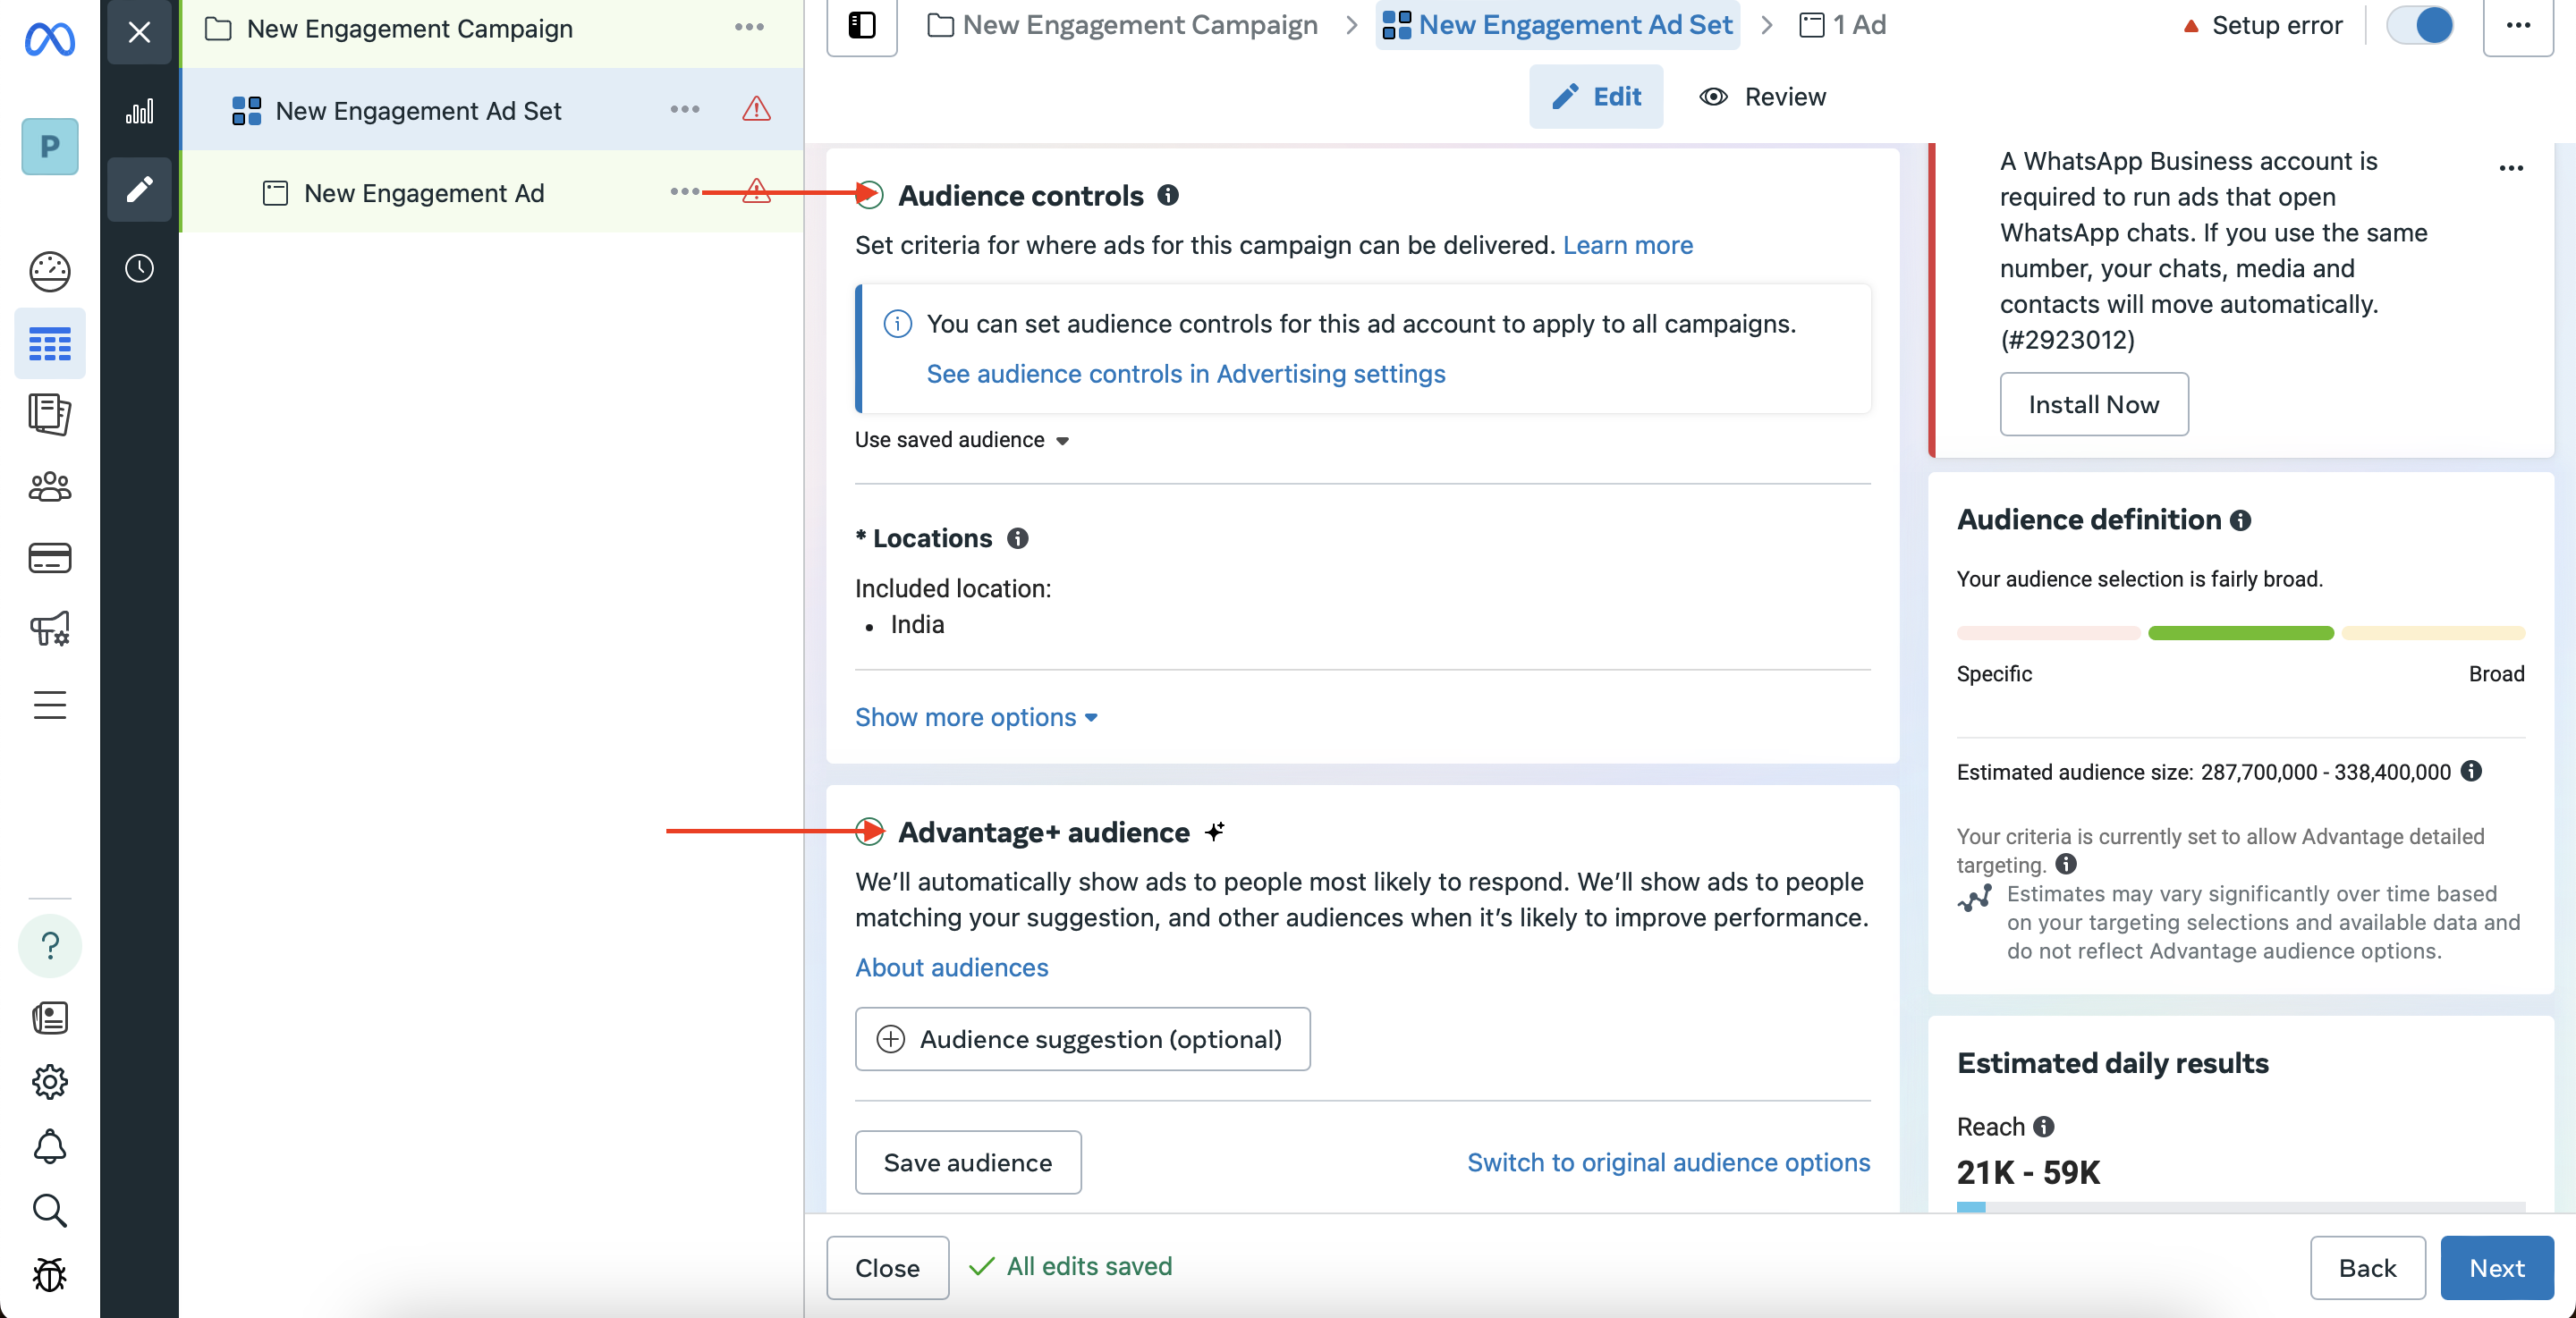Toggle the side panel layout button
This screenshot has height=1318, width=2576.
pos(861,25)
